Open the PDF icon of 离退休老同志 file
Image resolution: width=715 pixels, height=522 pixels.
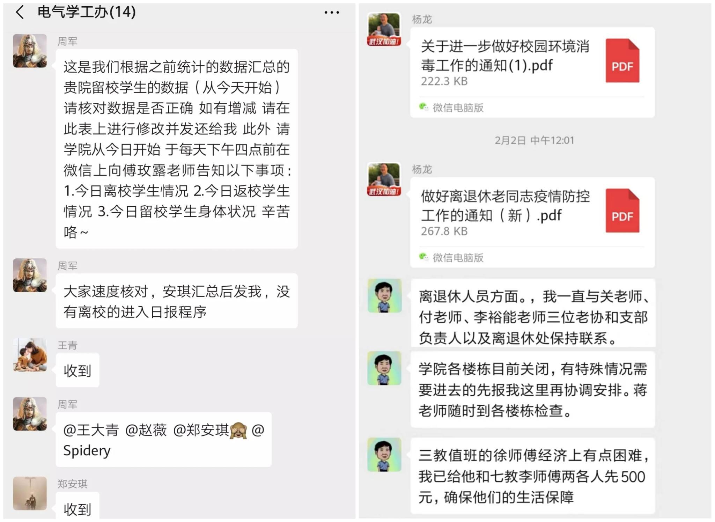622,211
